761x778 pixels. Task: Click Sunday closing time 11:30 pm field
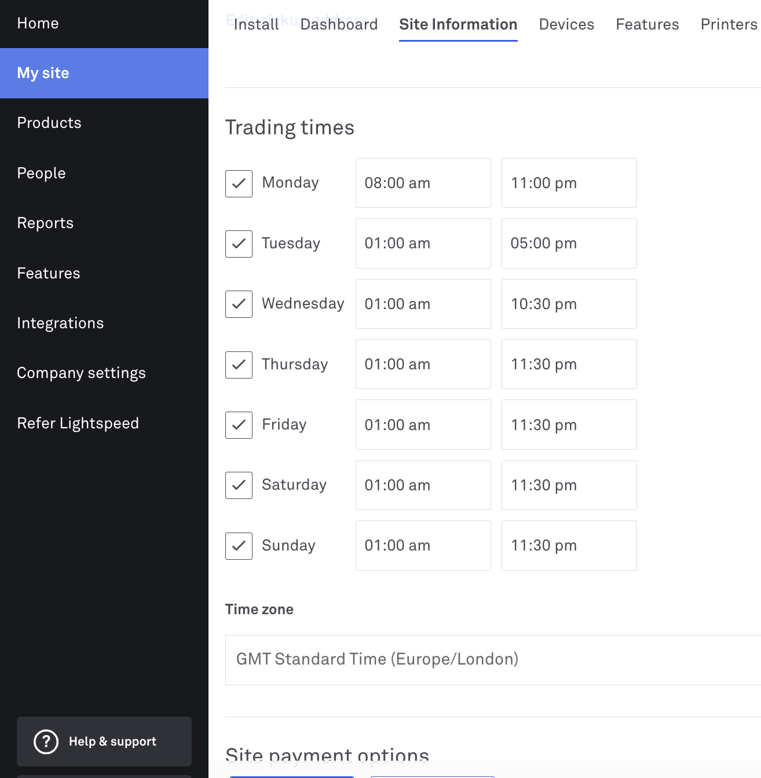(x=569, y=545)
